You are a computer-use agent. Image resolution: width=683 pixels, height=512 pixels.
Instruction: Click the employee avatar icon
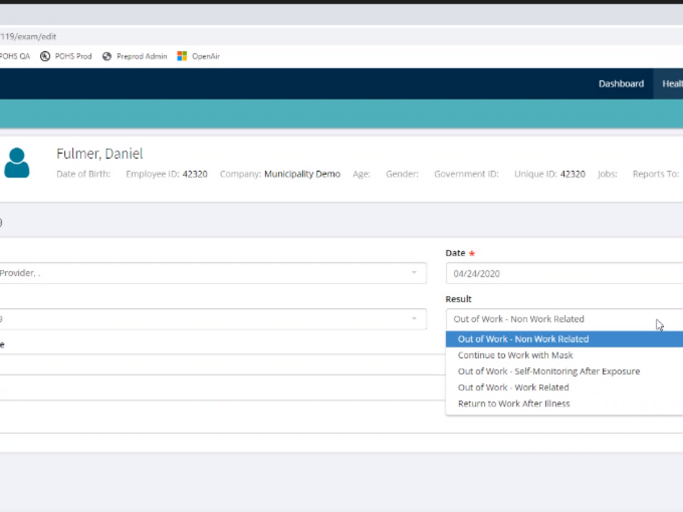coord(17,163)
